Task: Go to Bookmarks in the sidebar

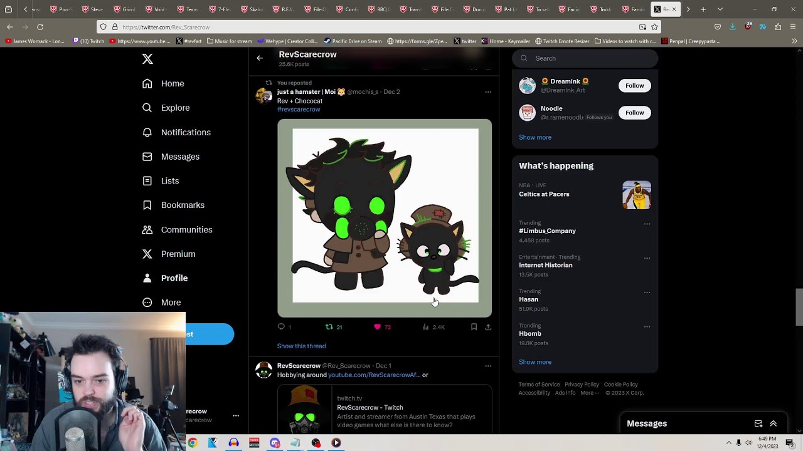Action: pyautogui.click(x=174, y=205)
